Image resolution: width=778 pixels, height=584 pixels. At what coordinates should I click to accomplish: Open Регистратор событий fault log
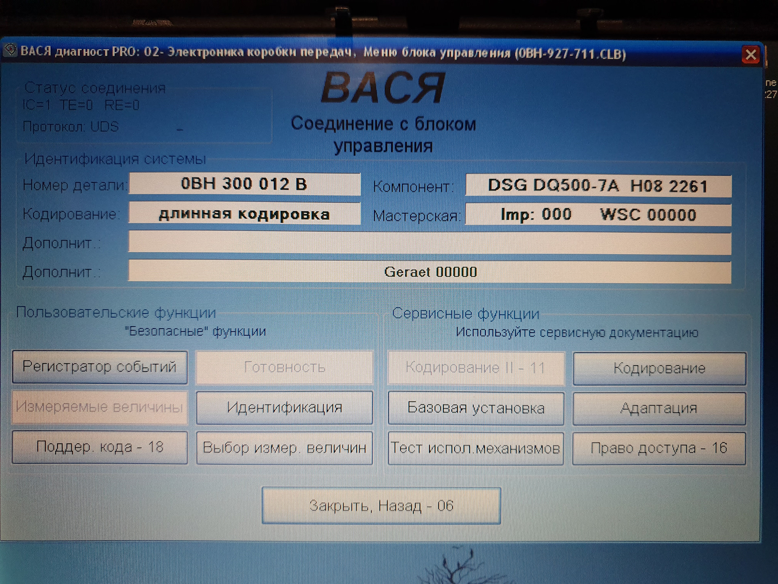click(100, 367)
